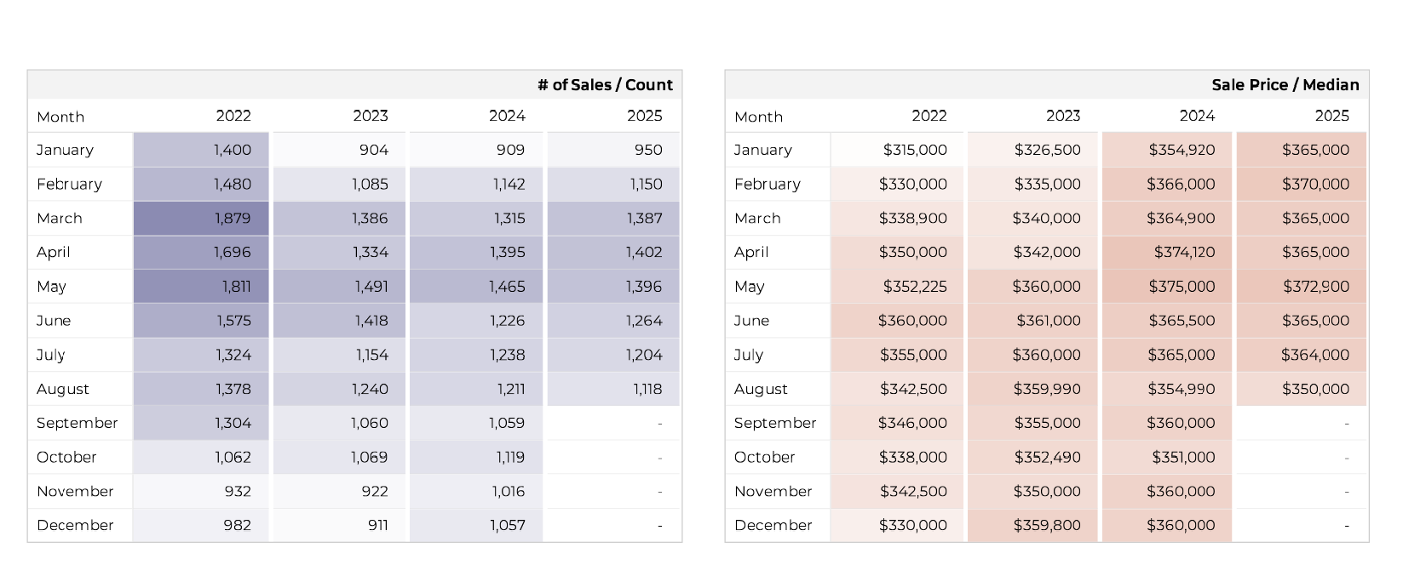1403x576 pixels.
Task: Select the 2025 column header in the Sales Count table
Action: (x=645, y=116)
